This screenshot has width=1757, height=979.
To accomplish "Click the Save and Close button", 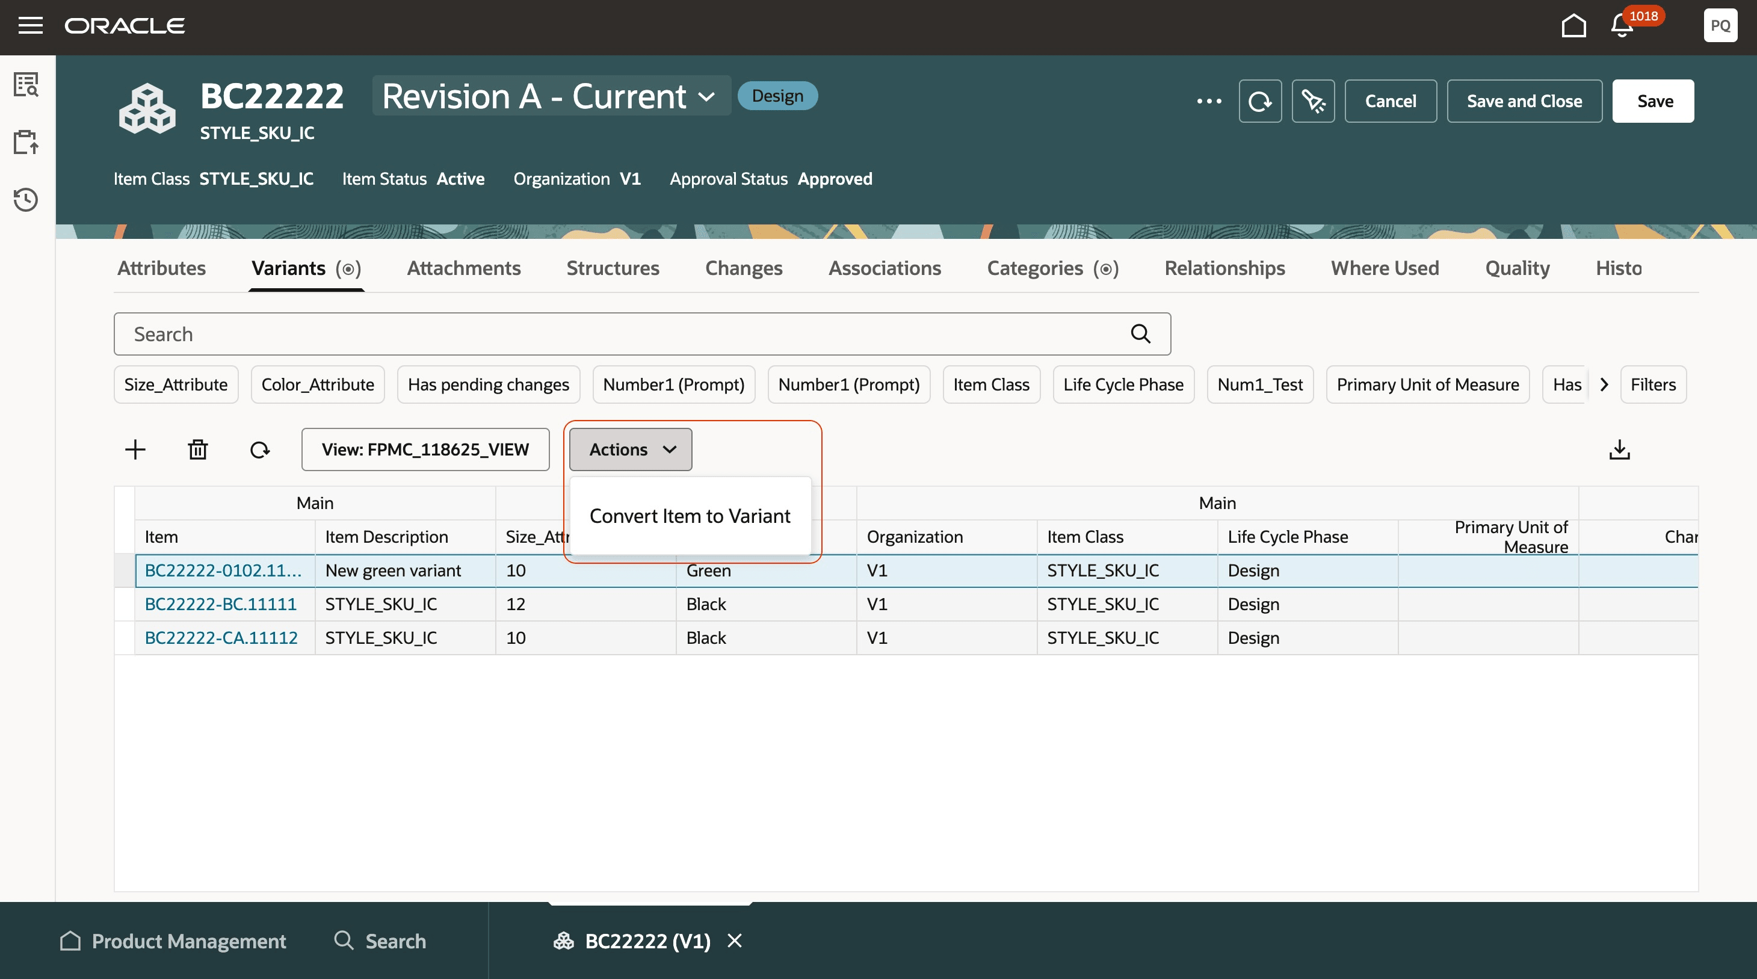I will click(x=1524, y=101).
